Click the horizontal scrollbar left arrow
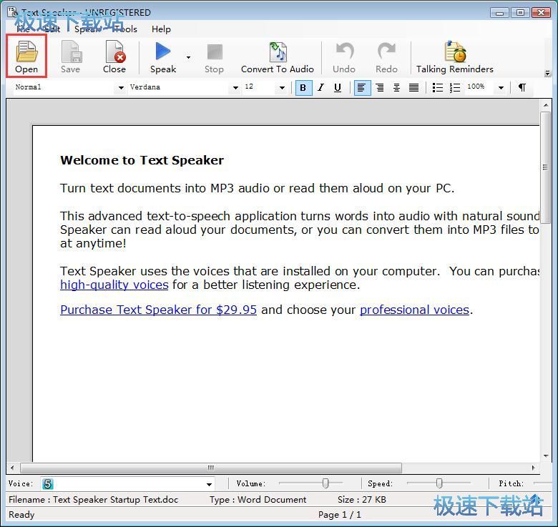The image size is (558, 527). tap(12, 468)
